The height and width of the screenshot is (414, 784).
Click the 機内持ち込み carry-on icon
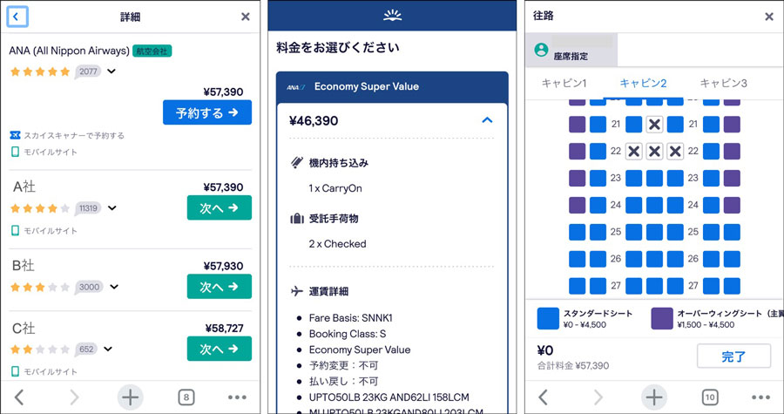296,163
